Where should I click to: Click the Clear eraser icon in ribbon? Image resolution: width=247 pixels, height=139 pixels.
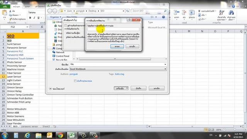pos(199,19)
